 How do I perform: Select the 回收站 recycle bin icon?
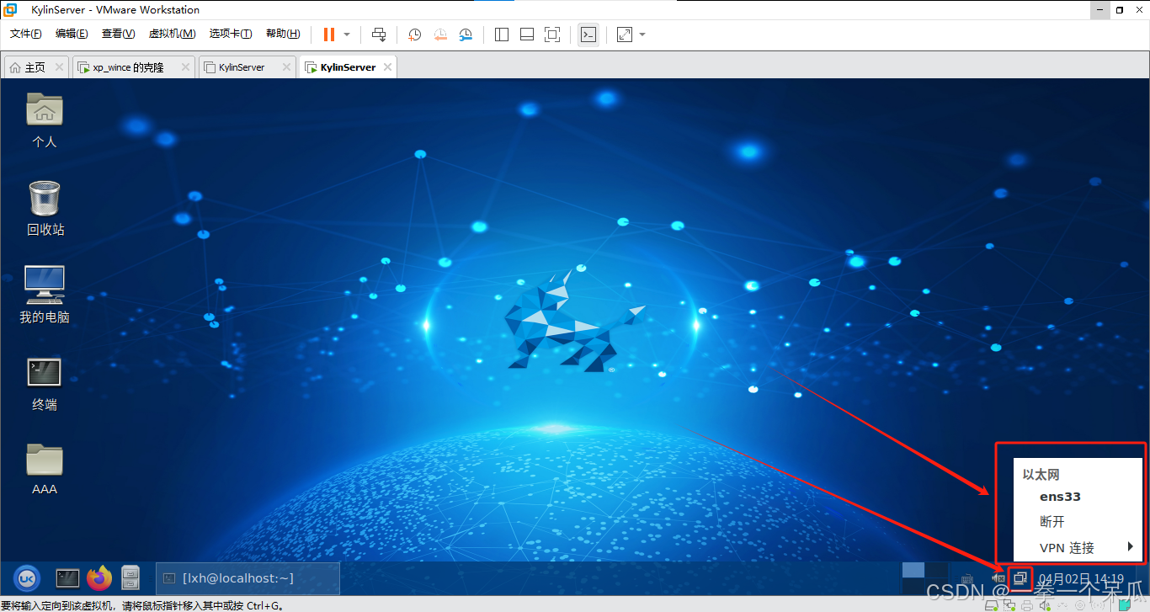click(45, 208)
